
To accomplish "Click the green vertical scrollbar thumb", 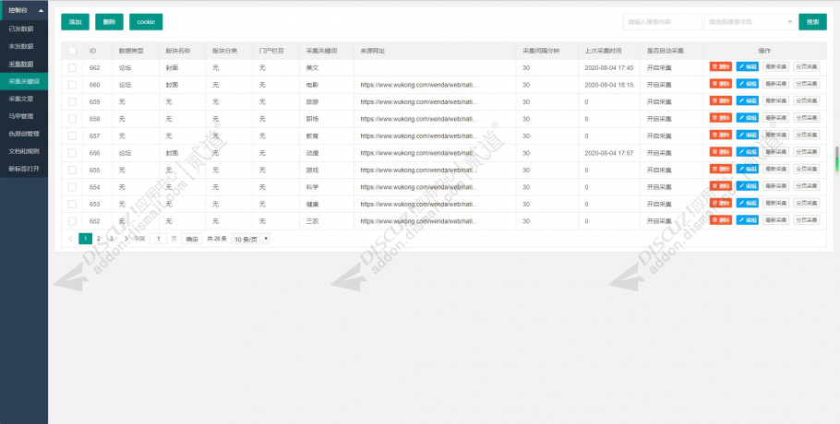I will pyautogui.click(x=836, y=159).
